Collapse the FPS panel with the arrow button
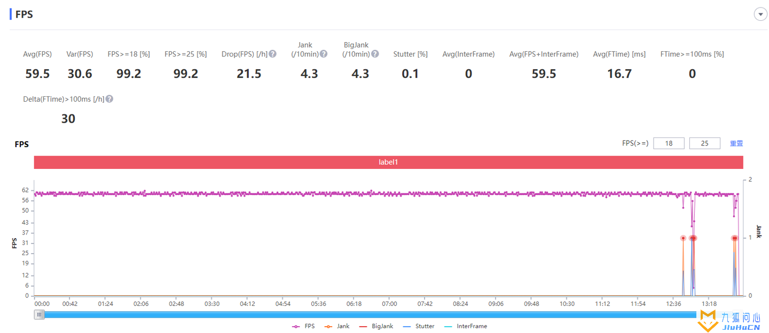This screenshot has width=769, height=333. 760,14
